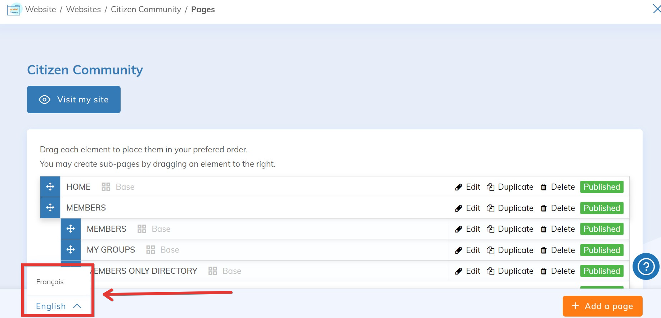Screen dimensions: 661x318
Task: Open Citizen Community breadcrumb link
Action: click(146, 9)
